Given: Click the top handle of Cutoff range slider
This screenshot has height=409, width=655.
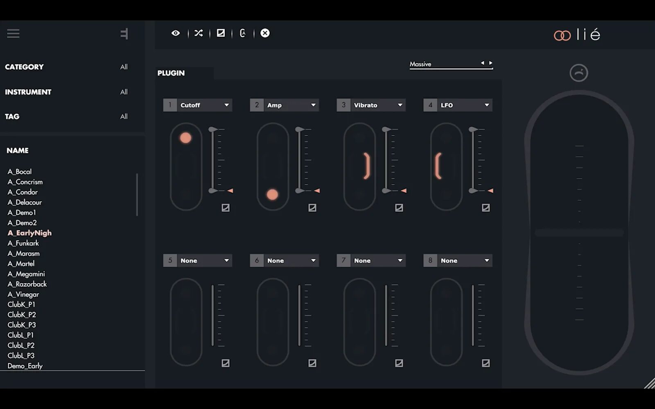Looking at the screenshot, I should point(213,129).
